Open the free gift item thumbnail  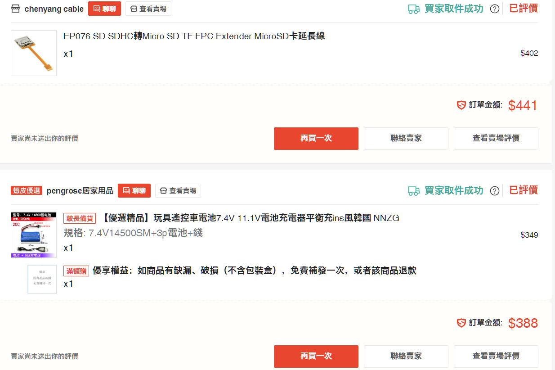pyautogui.click(x=42, y=280)
